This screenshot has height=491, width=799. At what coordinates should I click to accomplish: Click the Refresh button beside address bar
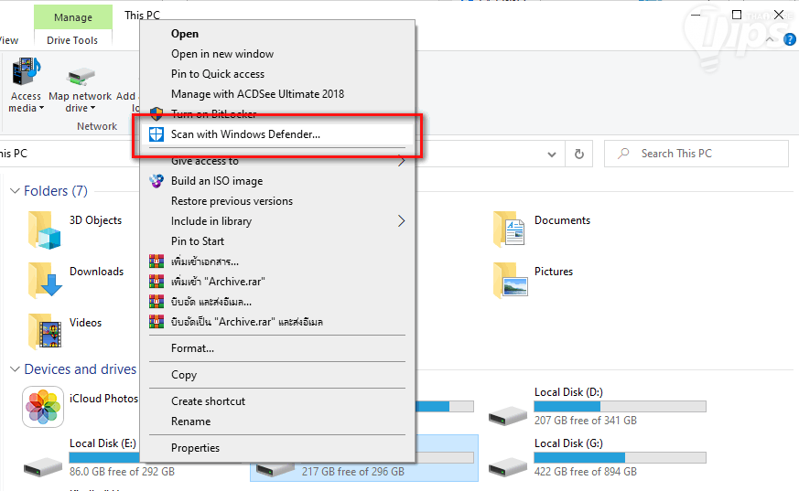[x=578, y=154]
